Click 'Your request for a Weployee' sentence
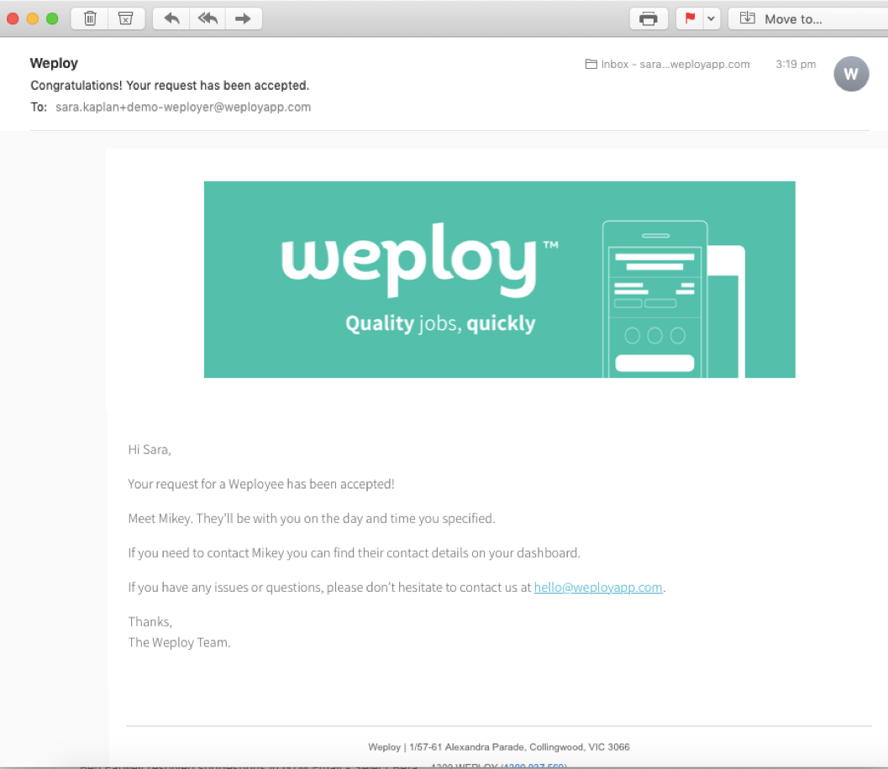This screenshot has height=769, width=888. 261,484
